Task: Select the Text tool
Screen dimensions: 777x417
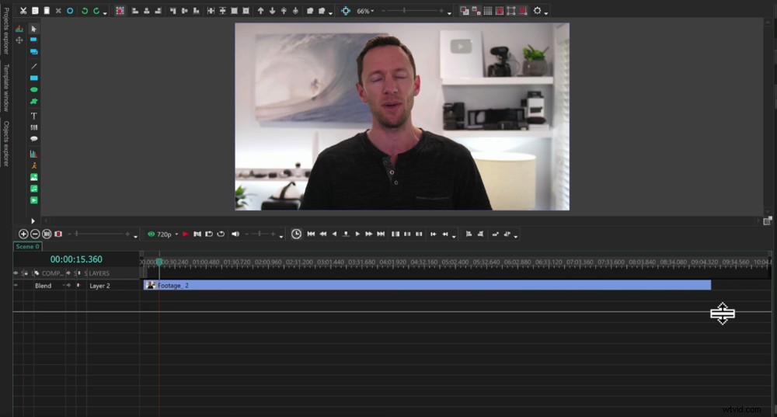Action: [33, 116]
